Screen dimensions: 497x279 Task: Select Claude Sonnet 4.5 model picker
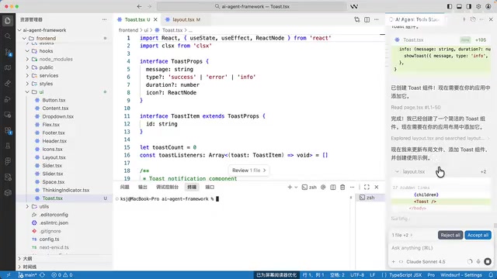click(x=426, y=262)
